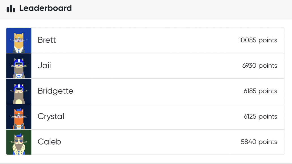Click the Leaderboard heading text

click(x=45, y=8)
